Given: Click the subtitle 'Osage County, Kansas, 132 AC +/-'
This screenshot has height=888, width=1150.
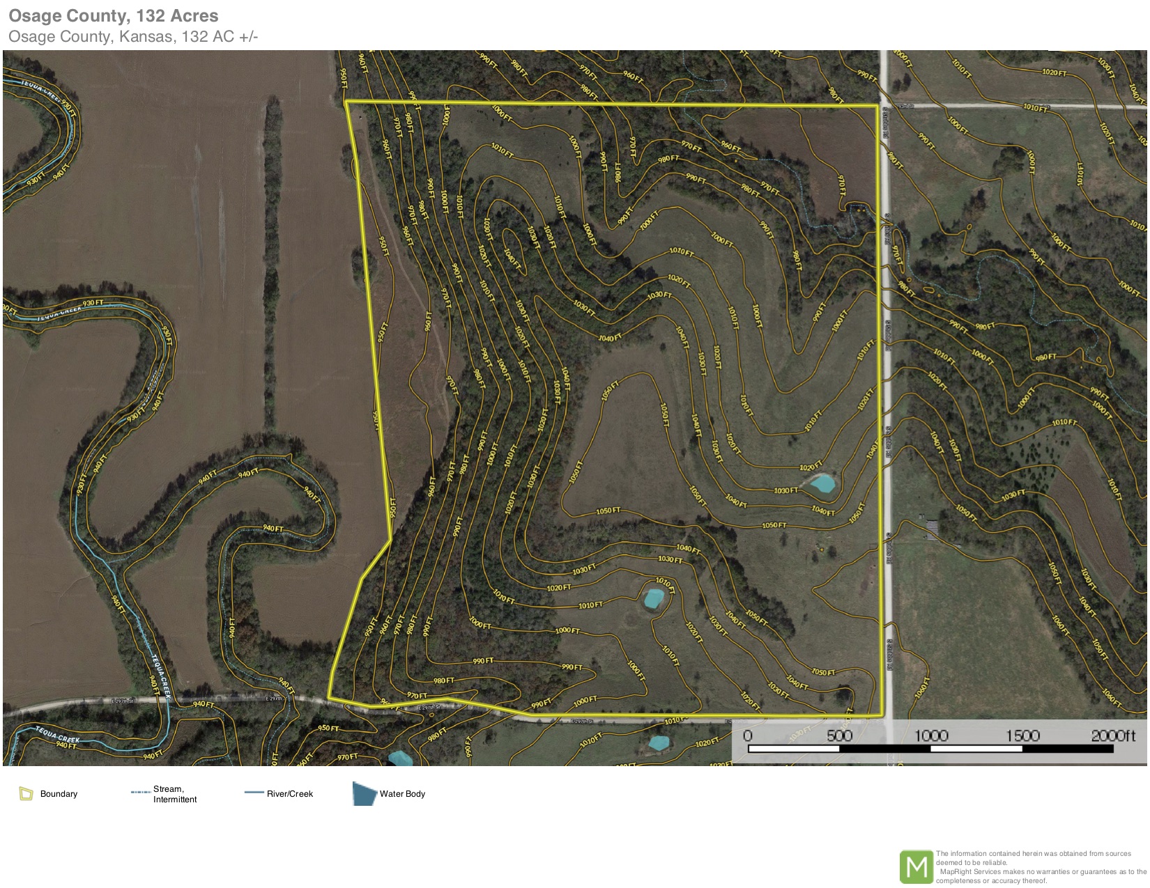Looking at the screenshot, I should pos(132,37).
